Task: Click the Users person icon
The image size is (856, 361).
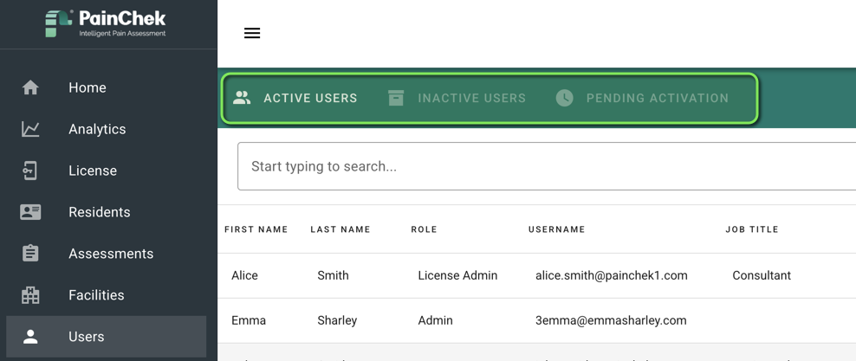Action: point(30,337)
